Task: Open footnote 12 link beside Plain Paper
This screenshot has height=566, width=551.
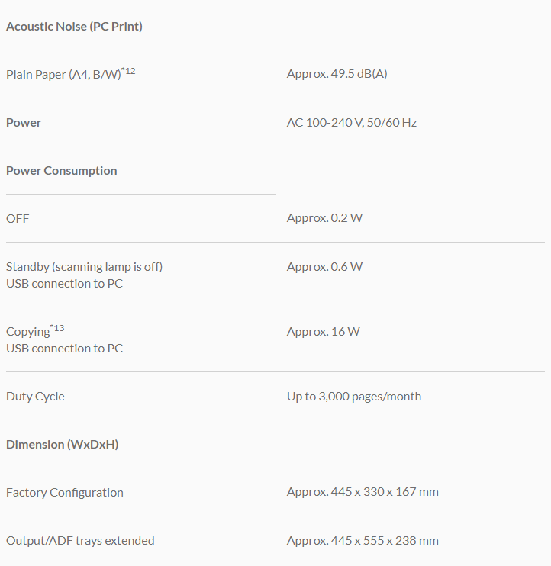Action: (x=130, y=71)
